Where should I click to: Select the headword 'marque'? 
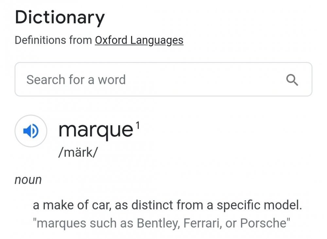pos(95,130)
